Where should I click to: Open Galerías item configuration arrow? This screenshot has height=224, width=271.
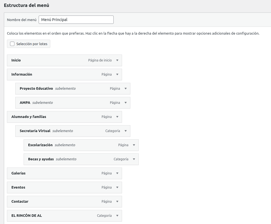pyautogui.click(x=117, y=173)
